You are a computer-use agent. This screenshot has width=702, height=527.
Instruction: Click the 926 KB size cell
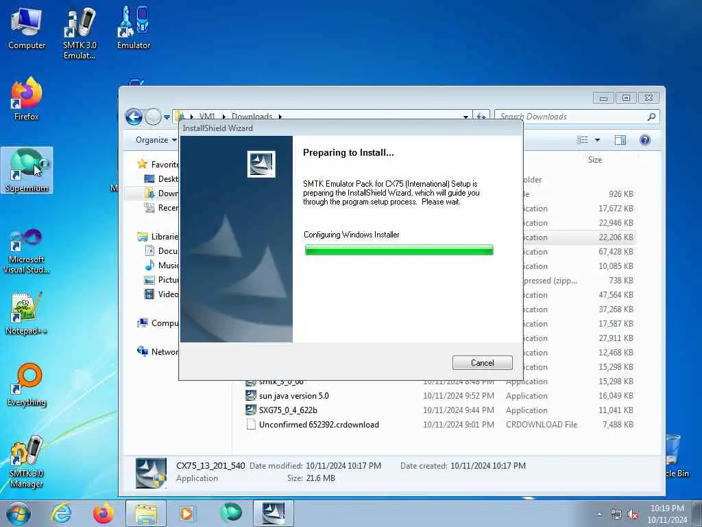click(620, 194)
